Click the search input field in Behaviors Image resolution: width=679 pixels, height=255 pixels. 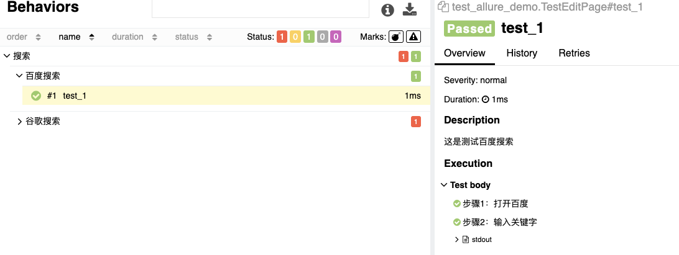[261, 9]
